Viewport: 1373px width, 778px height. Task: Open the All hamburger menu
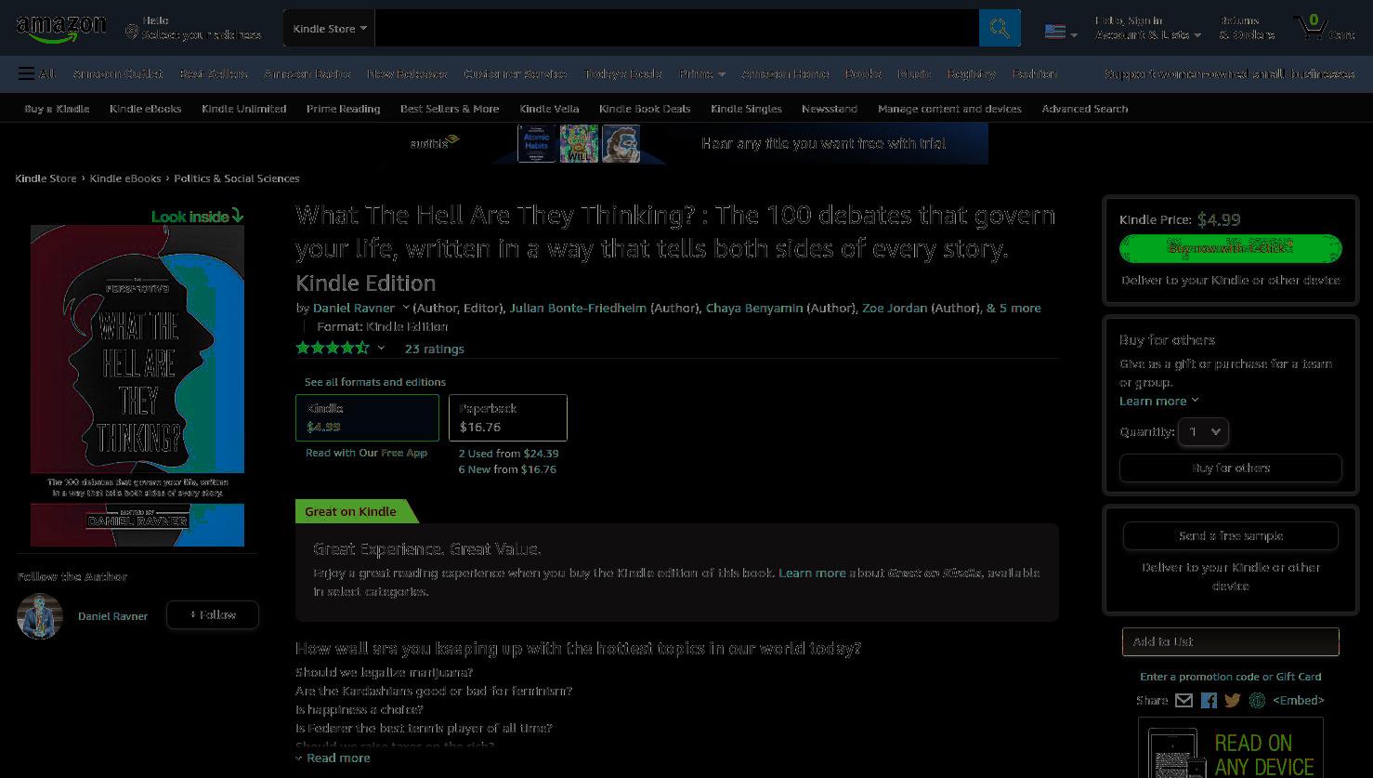click(37, 73)
